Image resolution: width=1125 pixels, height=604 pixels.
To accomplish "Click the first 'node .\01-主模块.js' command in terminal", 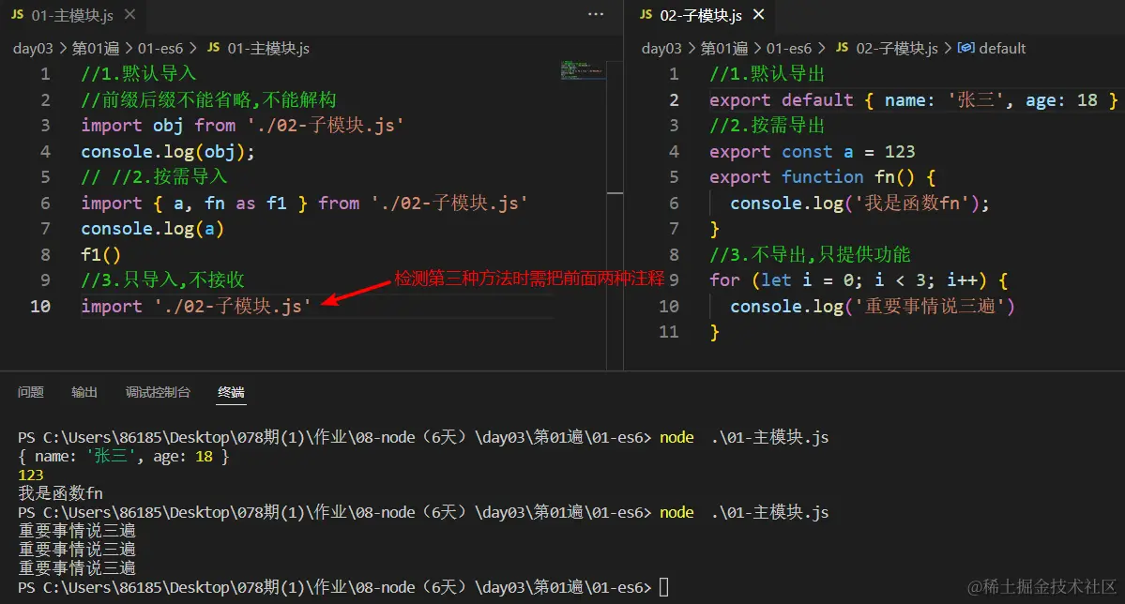I will point(744,438).
